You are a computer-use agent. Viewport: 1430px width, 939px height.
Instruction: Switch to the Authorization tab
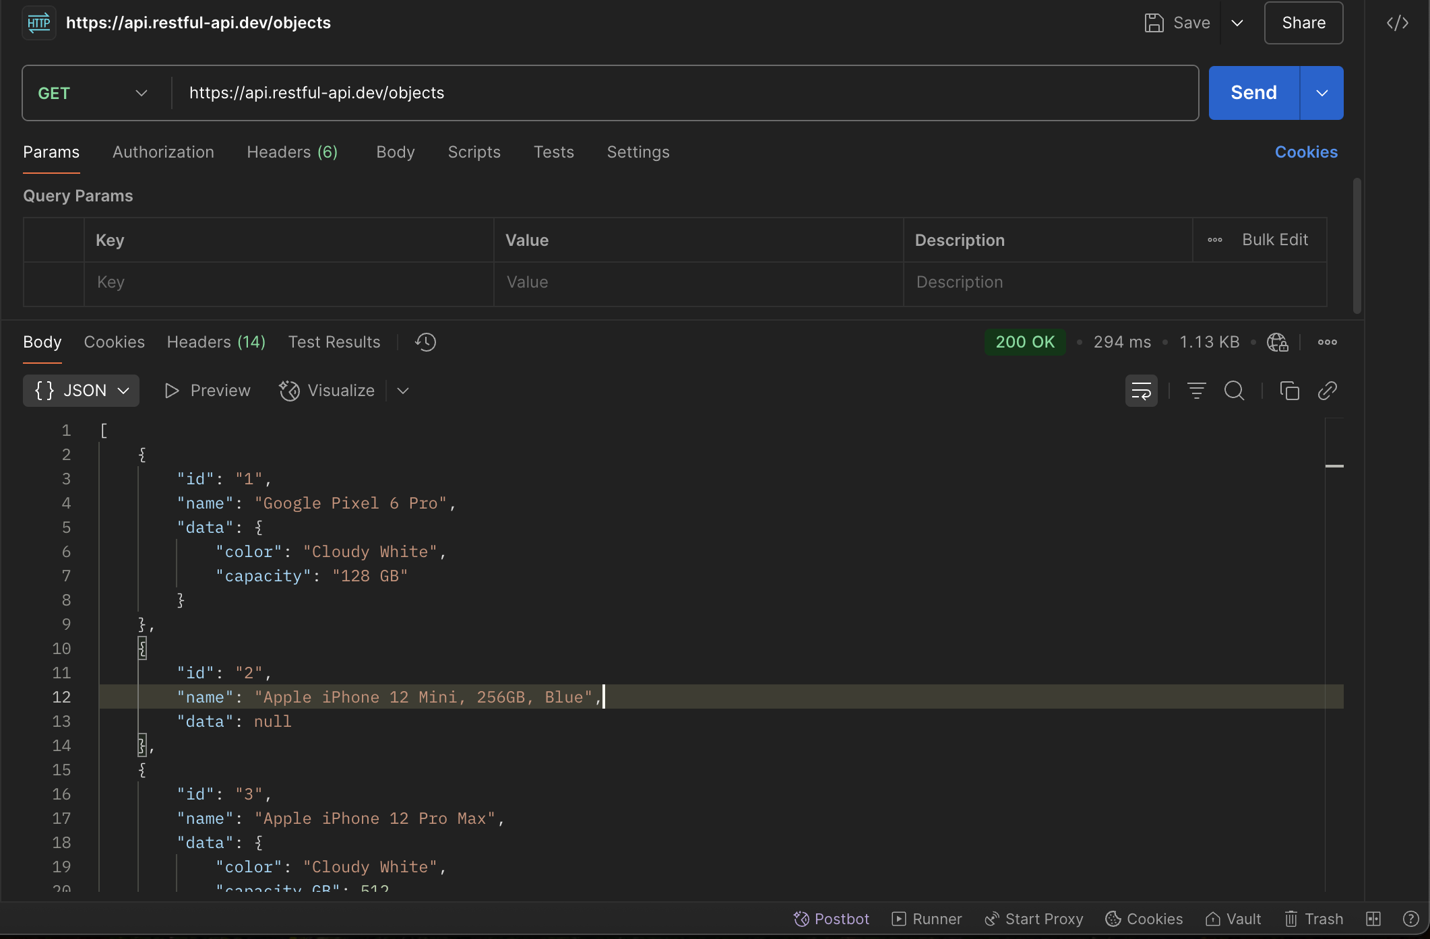coord(163,152)
